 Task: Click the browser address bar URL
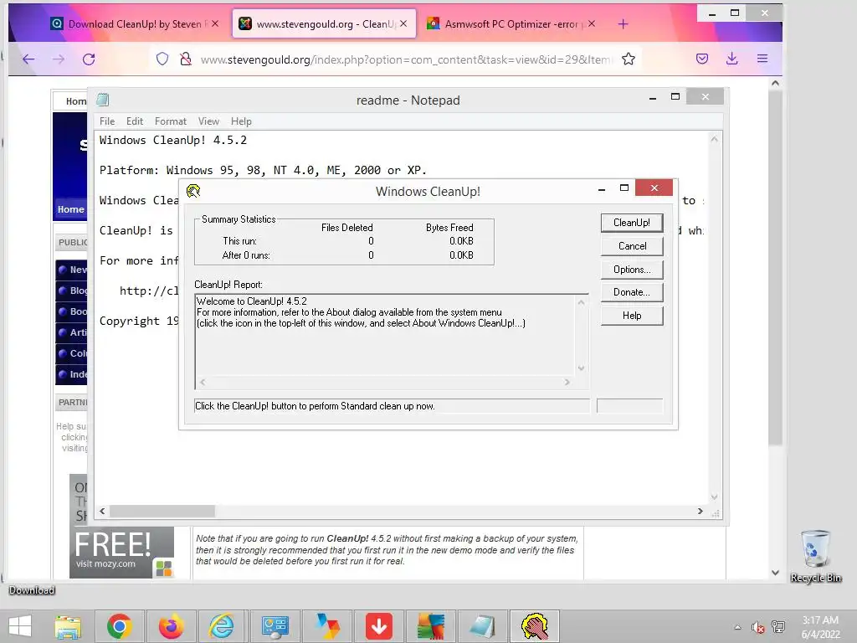[406, 59]
